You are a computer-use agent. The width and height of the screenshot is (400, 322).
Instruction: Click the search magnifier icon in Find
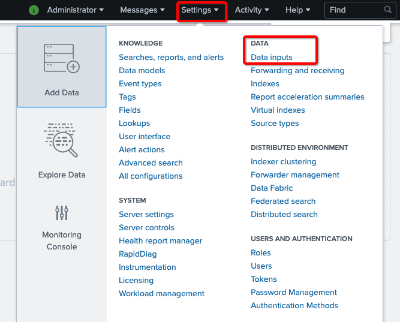click(388, 10)
